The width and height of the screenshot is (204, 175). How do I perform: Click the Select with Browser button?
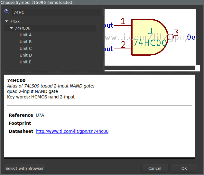click(x=24, y=168)
